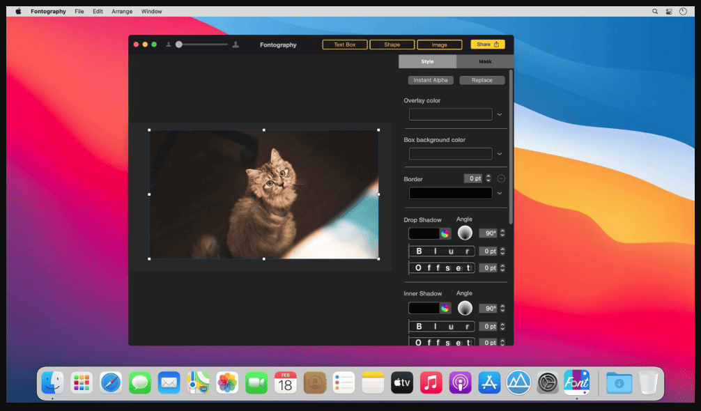Open the Fontography app menu
The image size is (701, 411).
(48, 12)
